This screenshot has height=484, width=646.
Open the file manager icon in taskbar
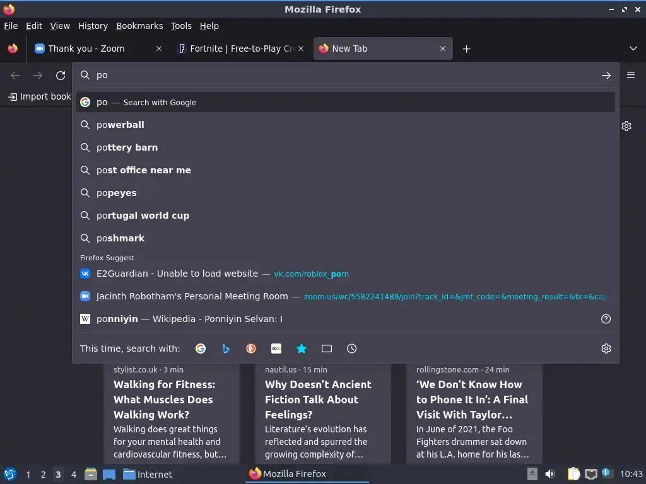pyautogui.click(x=91, y=474)
